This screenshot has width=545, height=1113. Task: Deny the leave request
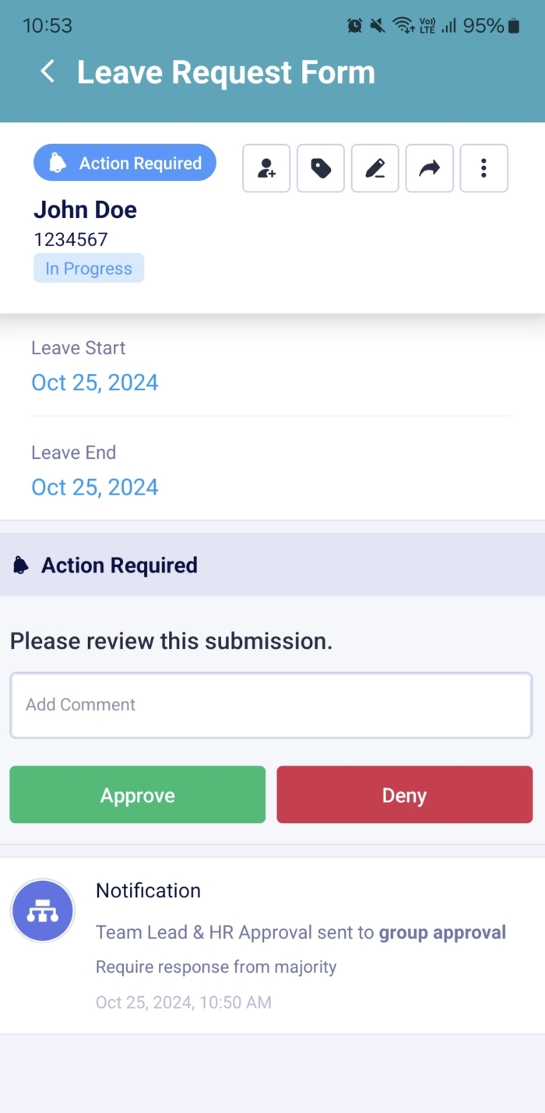[x=404, y=795]
